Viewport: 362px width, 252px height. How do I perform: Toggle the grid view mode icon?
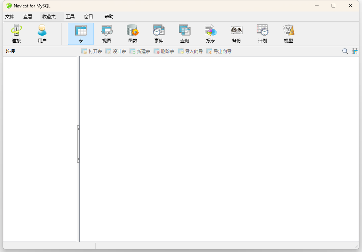(x=354, y=51)
